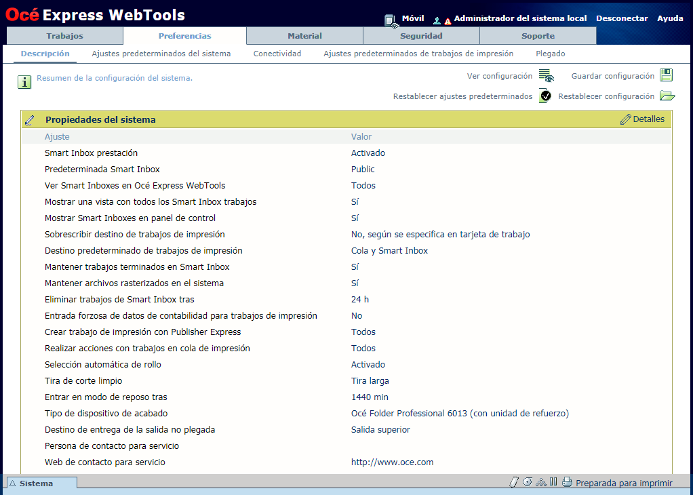Viewport: 693px width, 495px height.
Task: Click the Valor column header
Action: click(361, 136)
